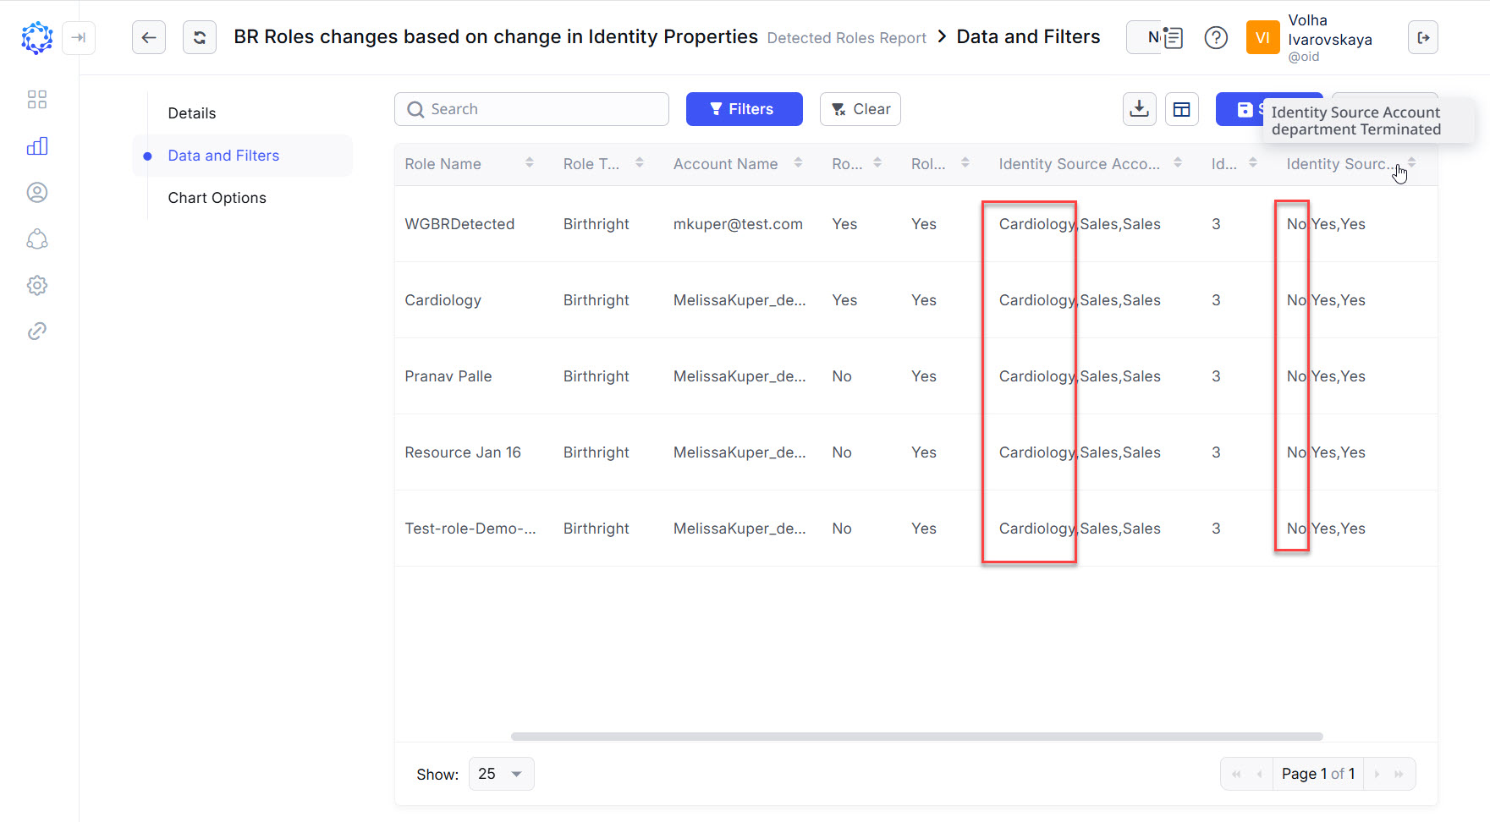Open the help question mark icon
This screenshot has width=1490, height=822.
pos(1216,38)
